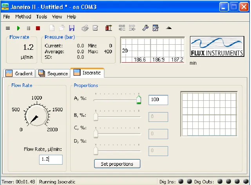Image resolution: width=251 pixels, height=185 pixels.
Task: Open the Help menu
Action: tap(71, 17)
